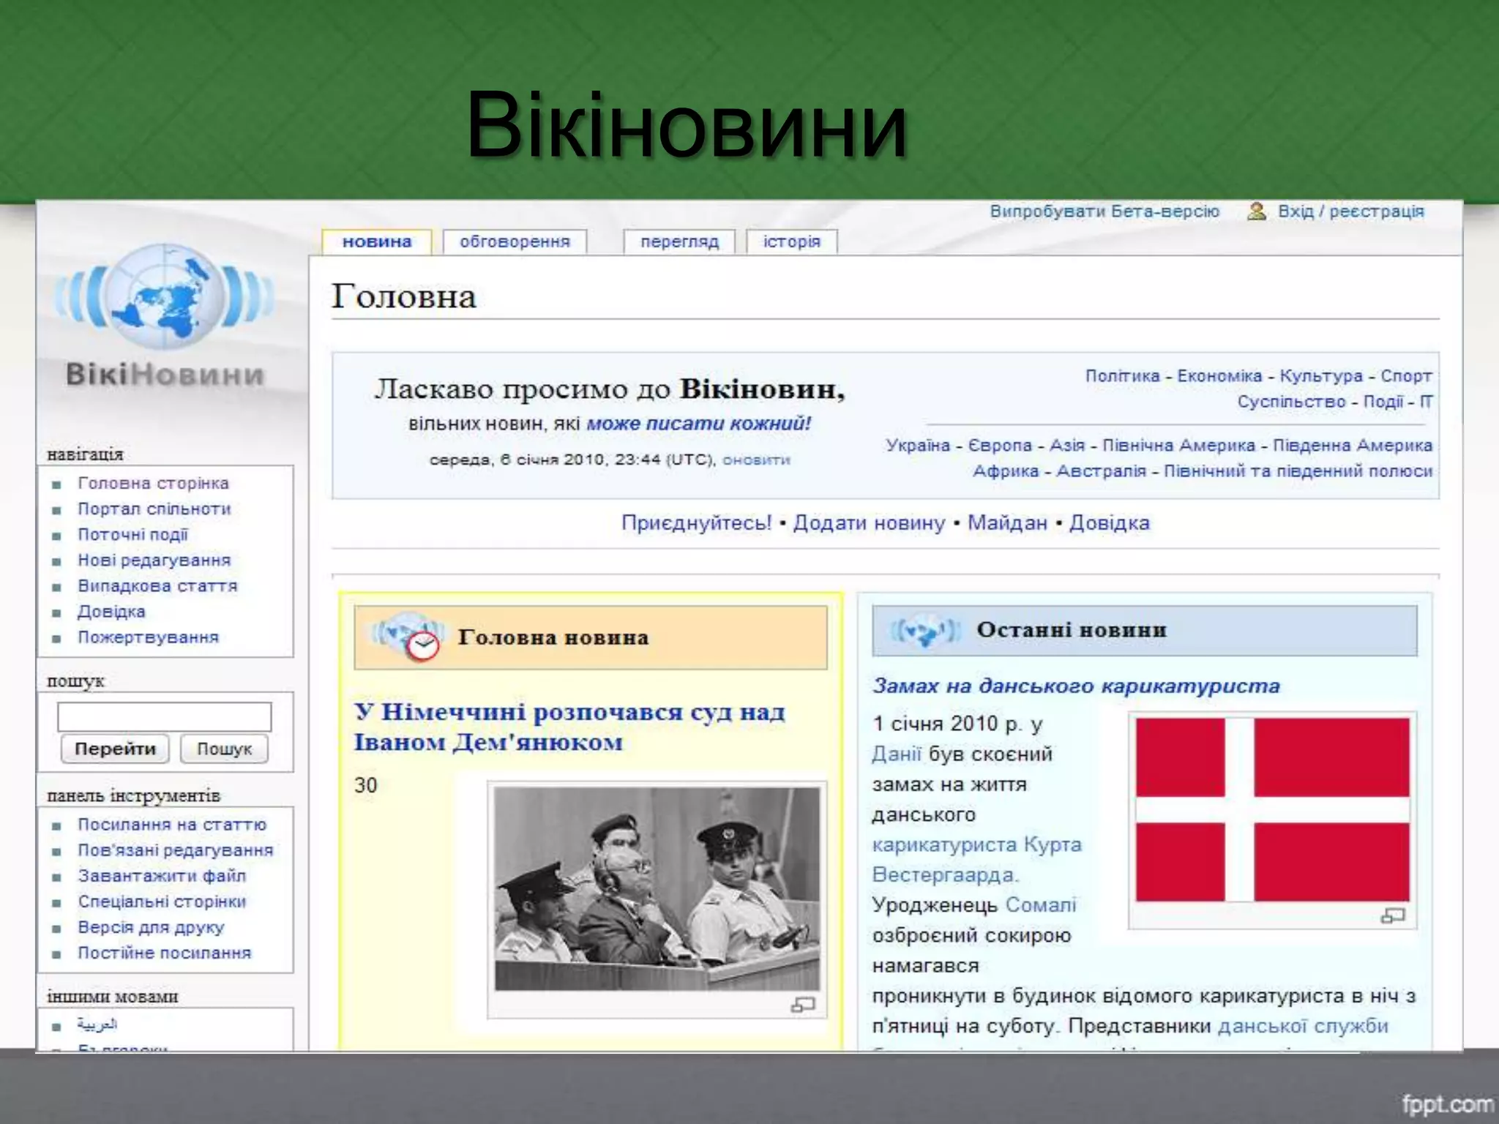
Task: Click Версія для друку link
Action: coord(151,927)
